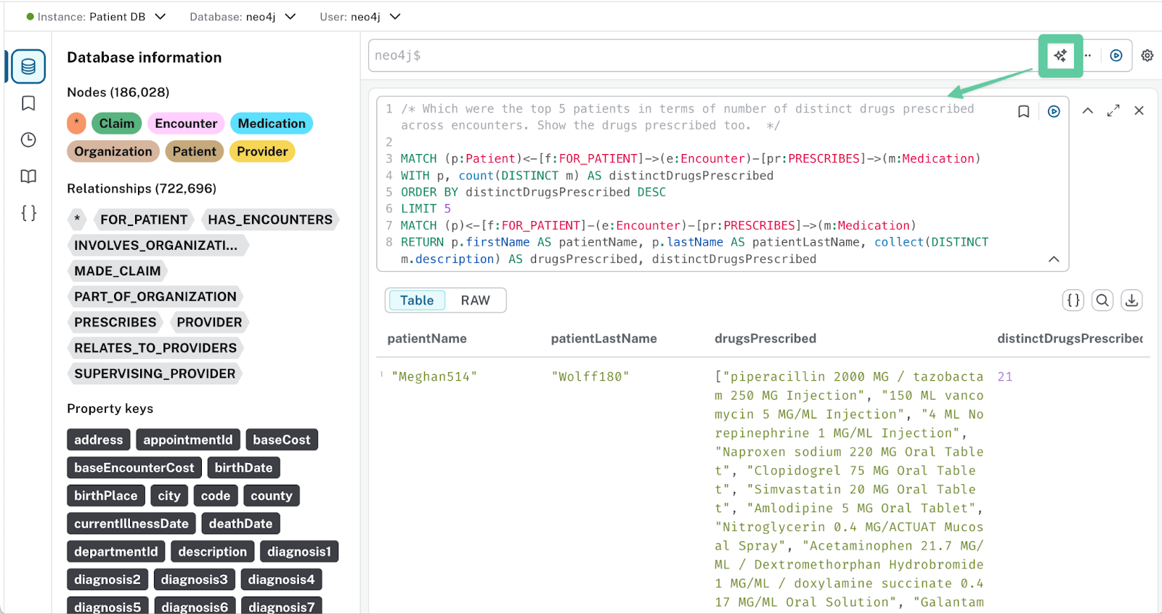This screenshot has width=1162, height=614.
Task: Click the MADE_CLAIM relationship type
Action: (117, 271)
